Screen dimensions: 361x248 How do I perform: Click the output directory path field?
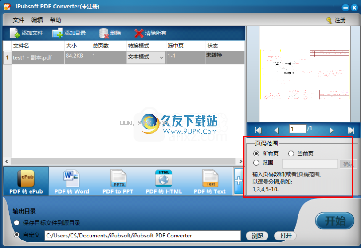[143, 236]
